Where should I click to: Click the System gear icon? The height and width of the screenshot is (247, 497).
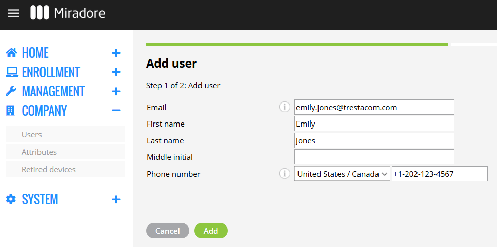(11, 199)
